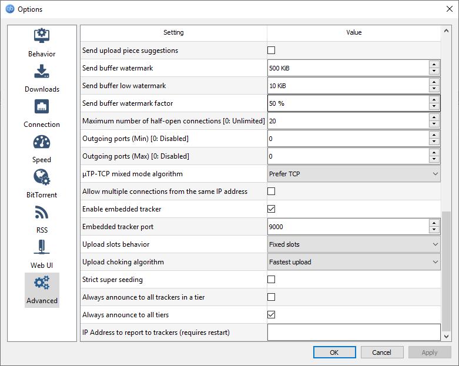The image size is (459, 366).
Task: Check Always announce to all trackers in a tier
Action: (x=272, y=297)
